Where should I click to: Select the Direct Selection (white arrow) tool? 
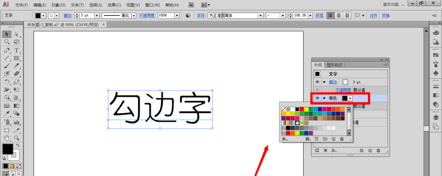(16, 34)
